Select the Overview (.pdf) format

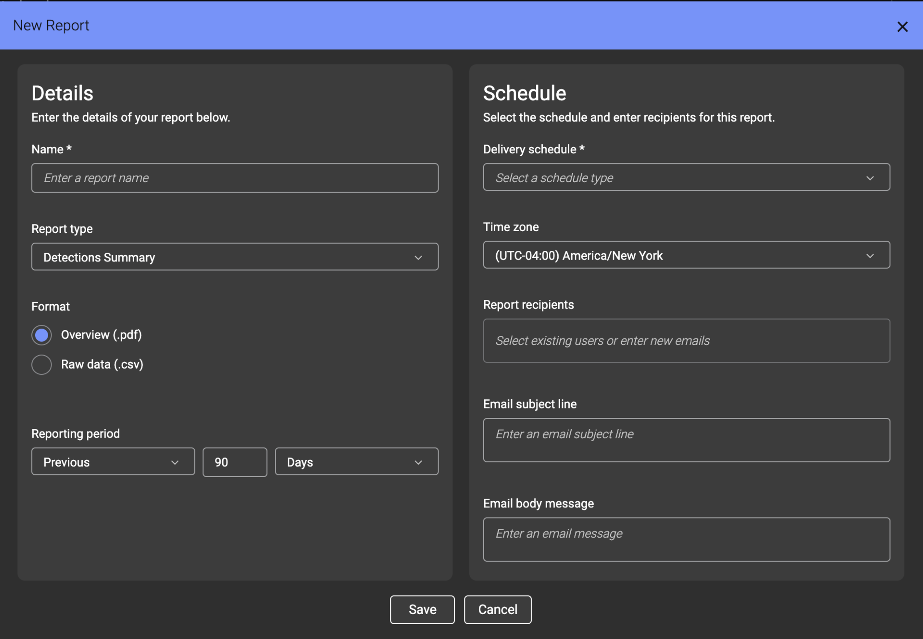click(x=42, y=335)
